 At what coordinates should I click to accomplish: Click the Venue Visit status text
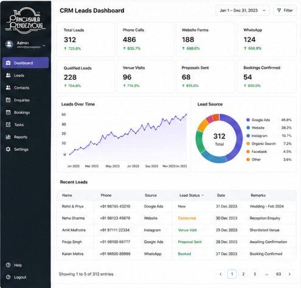[x=187, y=230]
